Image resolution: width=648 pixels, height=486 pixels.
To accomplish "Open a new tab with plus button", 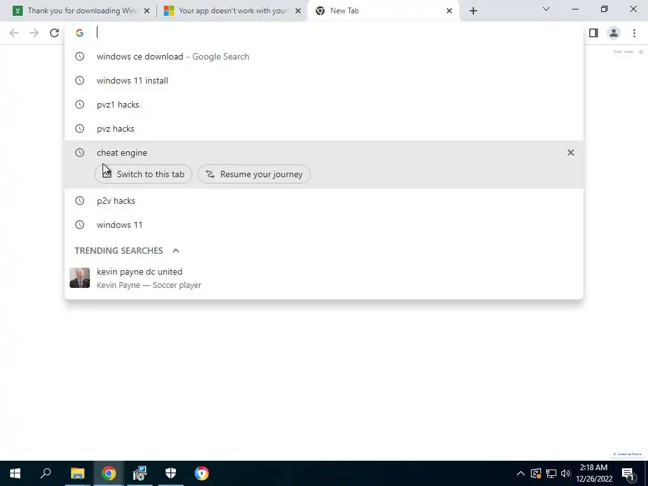I will click(473, 11).
